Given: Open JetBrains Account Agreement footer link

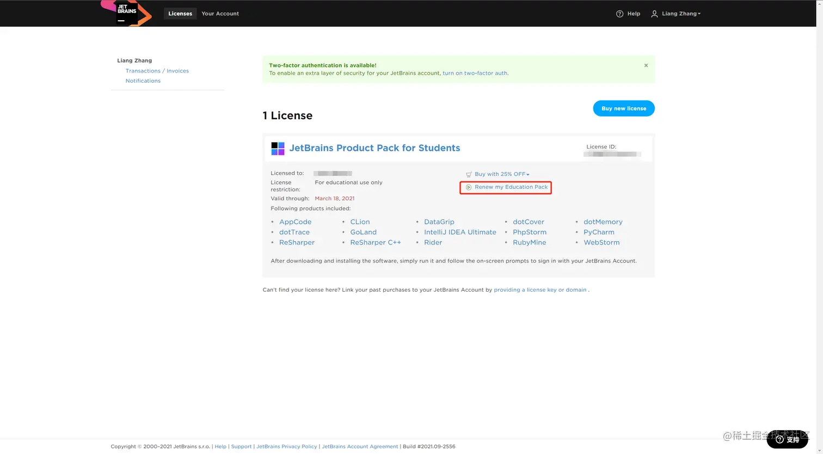Looking at the screenshot, I should [x=360, y=446].
